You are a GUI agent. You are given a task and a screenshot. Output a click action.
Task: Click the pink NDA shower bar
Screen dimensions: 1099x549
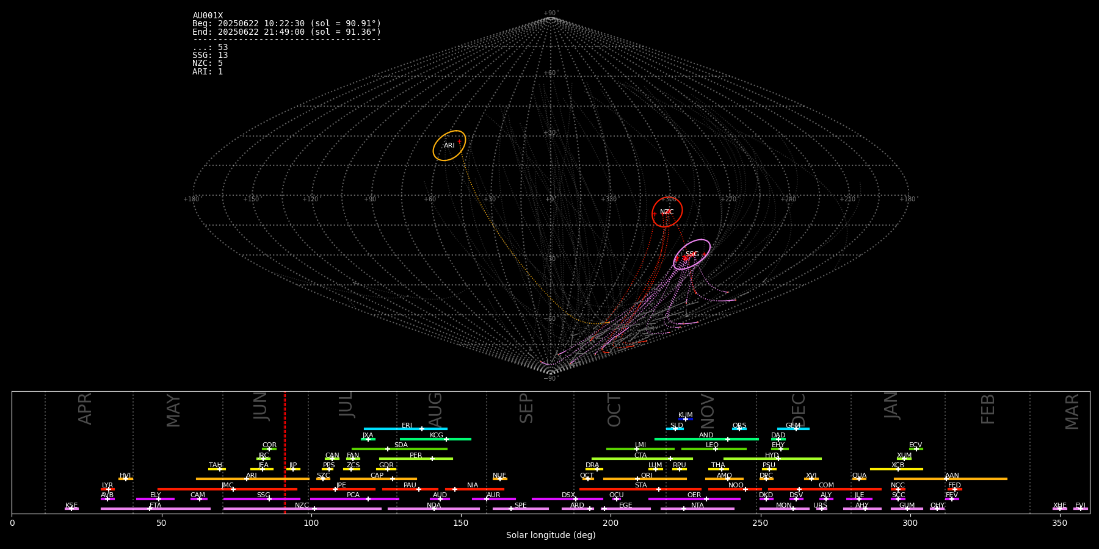coord(433,509)
